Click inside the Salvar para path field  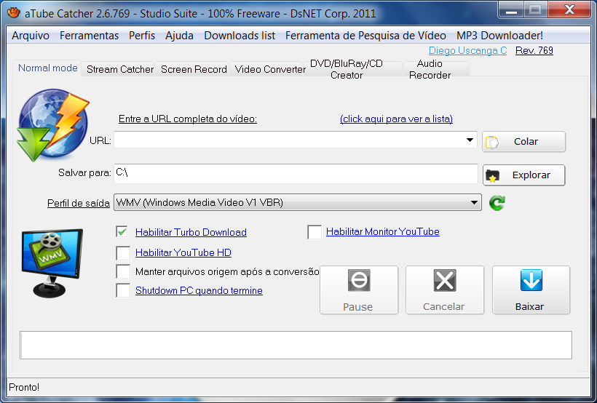[x=296, y=174]
